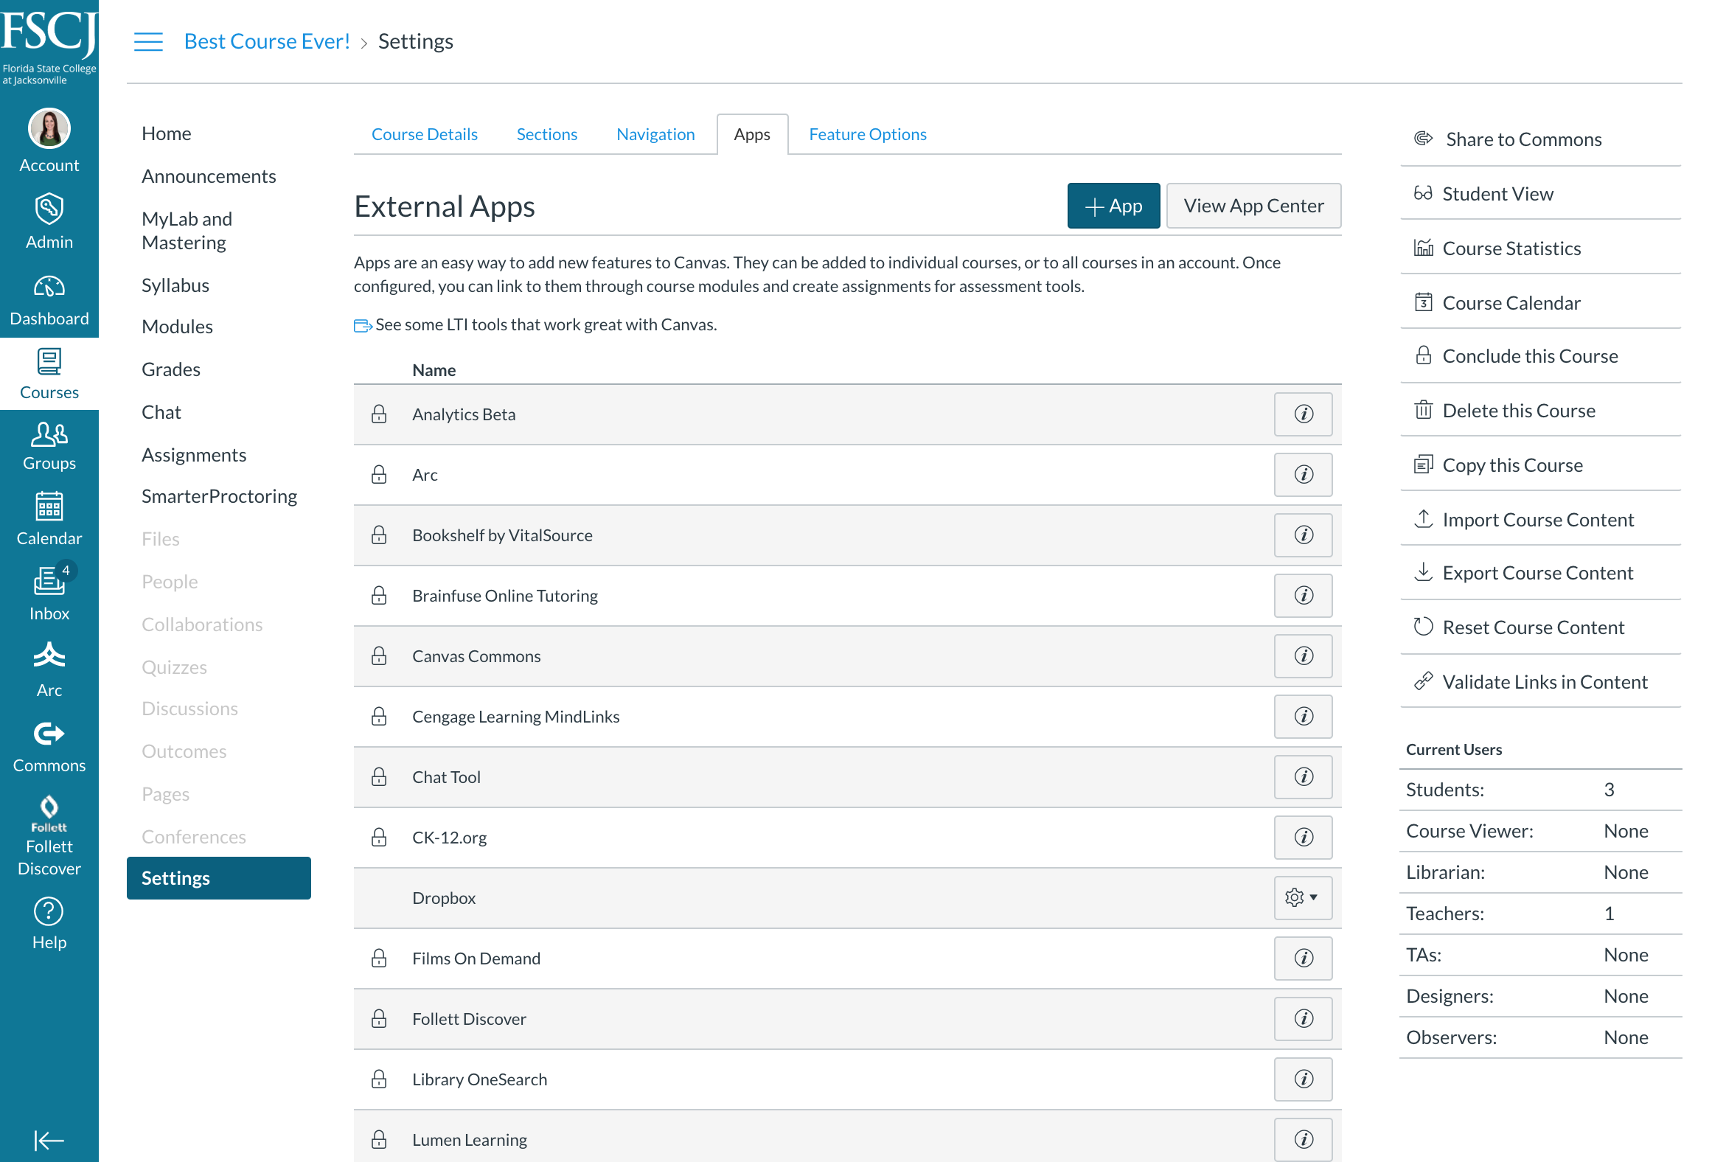The width and height of the screenshot is (1726, 1162).
Task: Toggle the course menu hamburger icon
Action: coord(148,41)
